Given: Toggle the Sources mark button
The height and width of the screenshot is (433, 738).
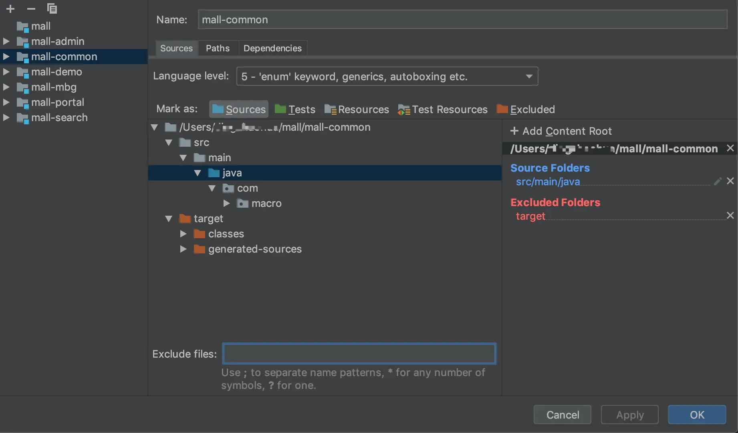Looking at the screenshot, I should 239,109.
